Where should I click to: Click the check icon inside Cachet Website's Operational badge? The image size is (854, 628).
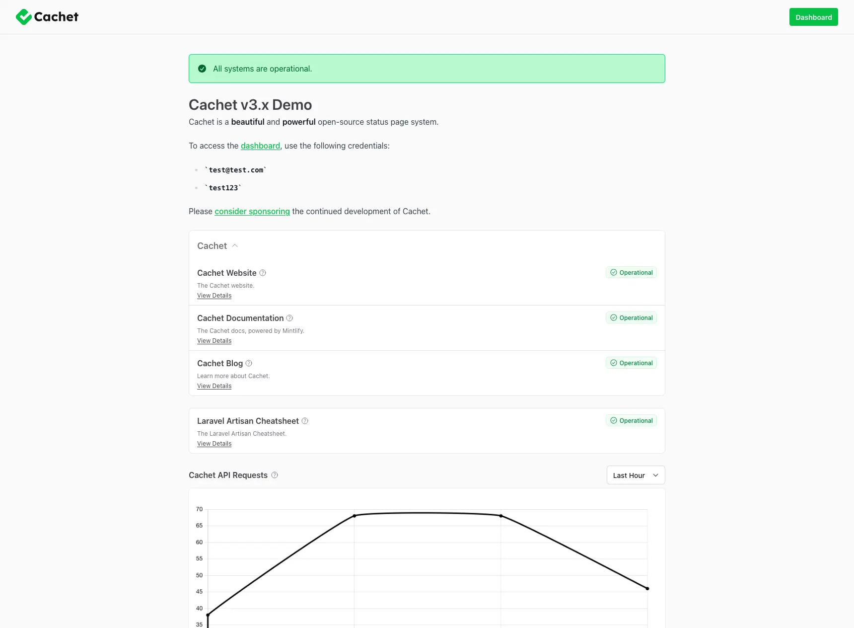[x=614, y=272]
